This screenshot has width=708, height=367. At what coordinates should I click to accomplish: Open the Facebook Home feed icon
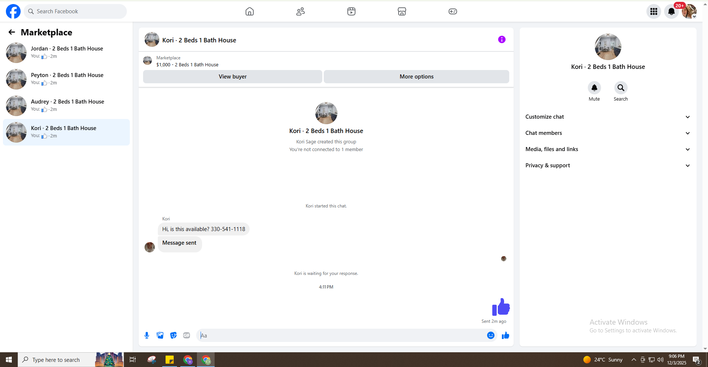click(250, 11)
